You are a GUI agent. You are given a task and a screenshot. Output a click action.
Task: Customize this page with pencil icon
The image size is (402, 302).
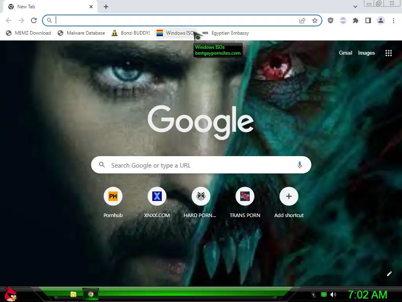pyautogui.click(x=389, y=274)
